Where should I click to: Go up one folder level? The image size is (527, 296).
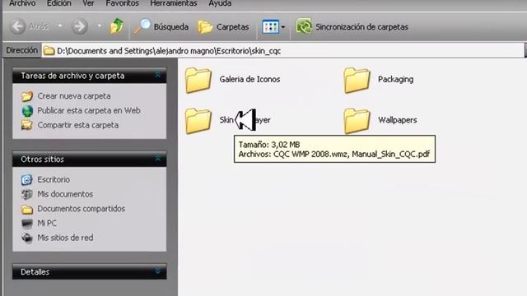click(x=117, y=26)
